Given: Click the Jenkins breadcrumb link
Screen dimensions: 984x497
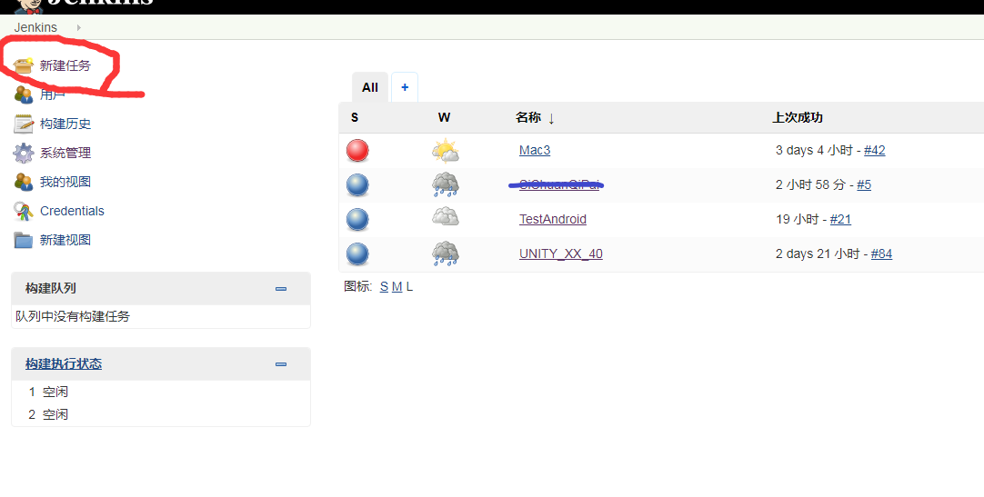Looking at the screenshot, I should click(35, 27).
